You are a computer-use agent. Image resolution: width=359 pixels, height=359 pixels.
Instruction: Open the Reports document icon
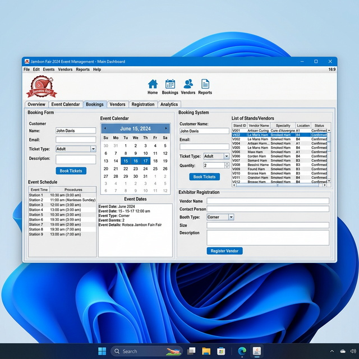pos(205,85)
